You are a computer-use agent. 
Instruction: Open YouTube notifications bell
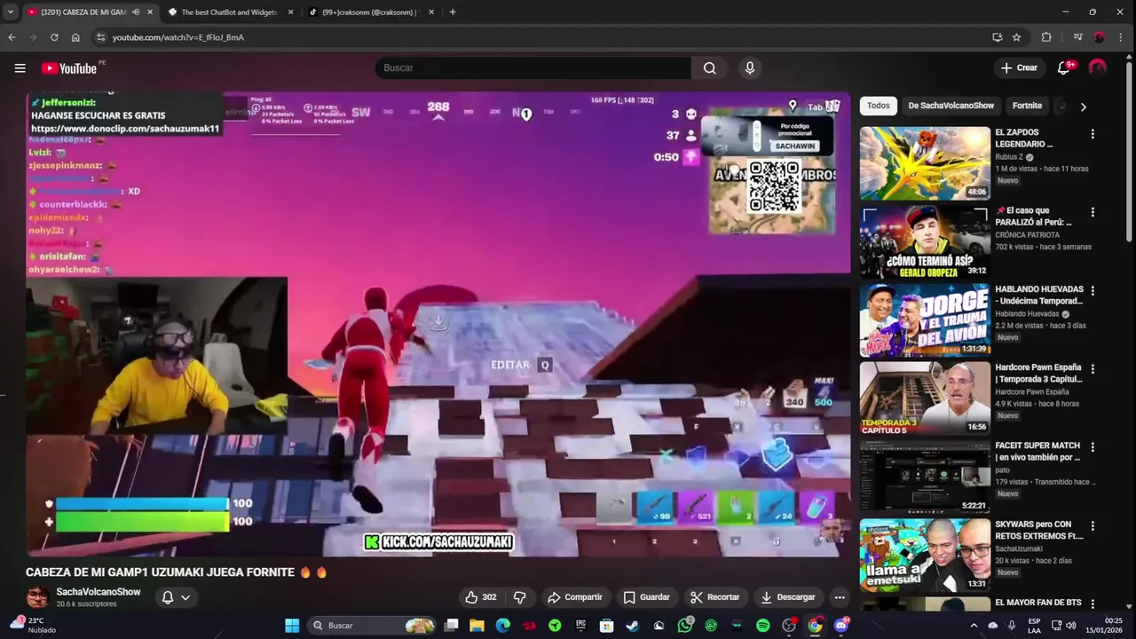pos(1064,68)
